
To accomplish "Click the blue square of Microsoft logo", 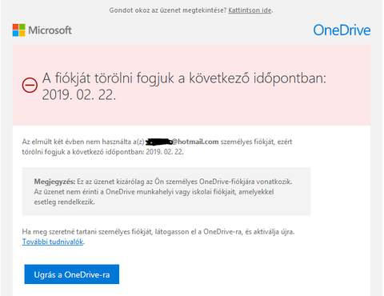I will tap(15, 34).
